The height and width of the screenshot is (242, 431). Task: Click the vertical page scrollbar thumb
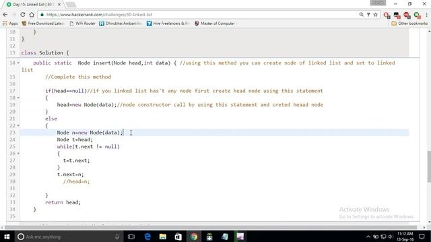(x=429, y=167)
